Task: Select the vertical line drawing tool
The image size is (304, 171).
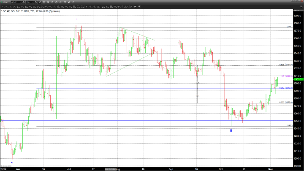Action: click(11, 7)
